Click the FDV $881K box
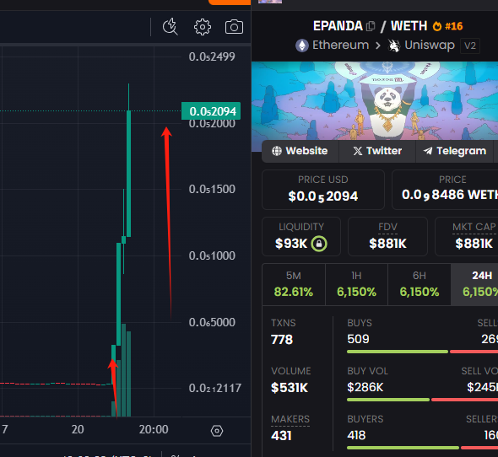 tap(387, 236)
